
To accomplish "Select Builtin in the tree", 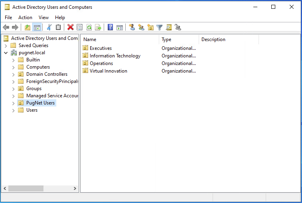I will click(x=33, y=60).
